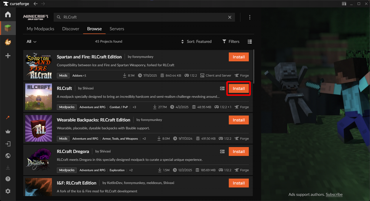Click Modpacks tag on RLCraft Dregora row
370x201 pixels.
point(67,170)
